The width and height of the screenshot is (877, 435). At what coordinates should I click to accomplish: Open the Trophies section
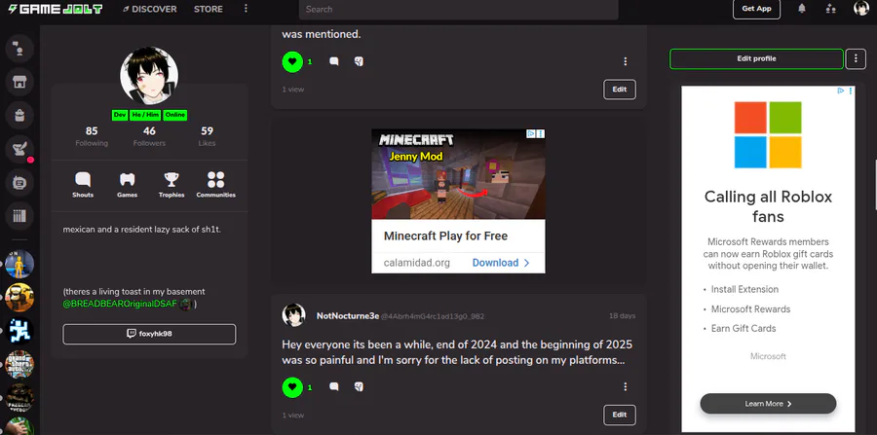[x=172, y=185]
